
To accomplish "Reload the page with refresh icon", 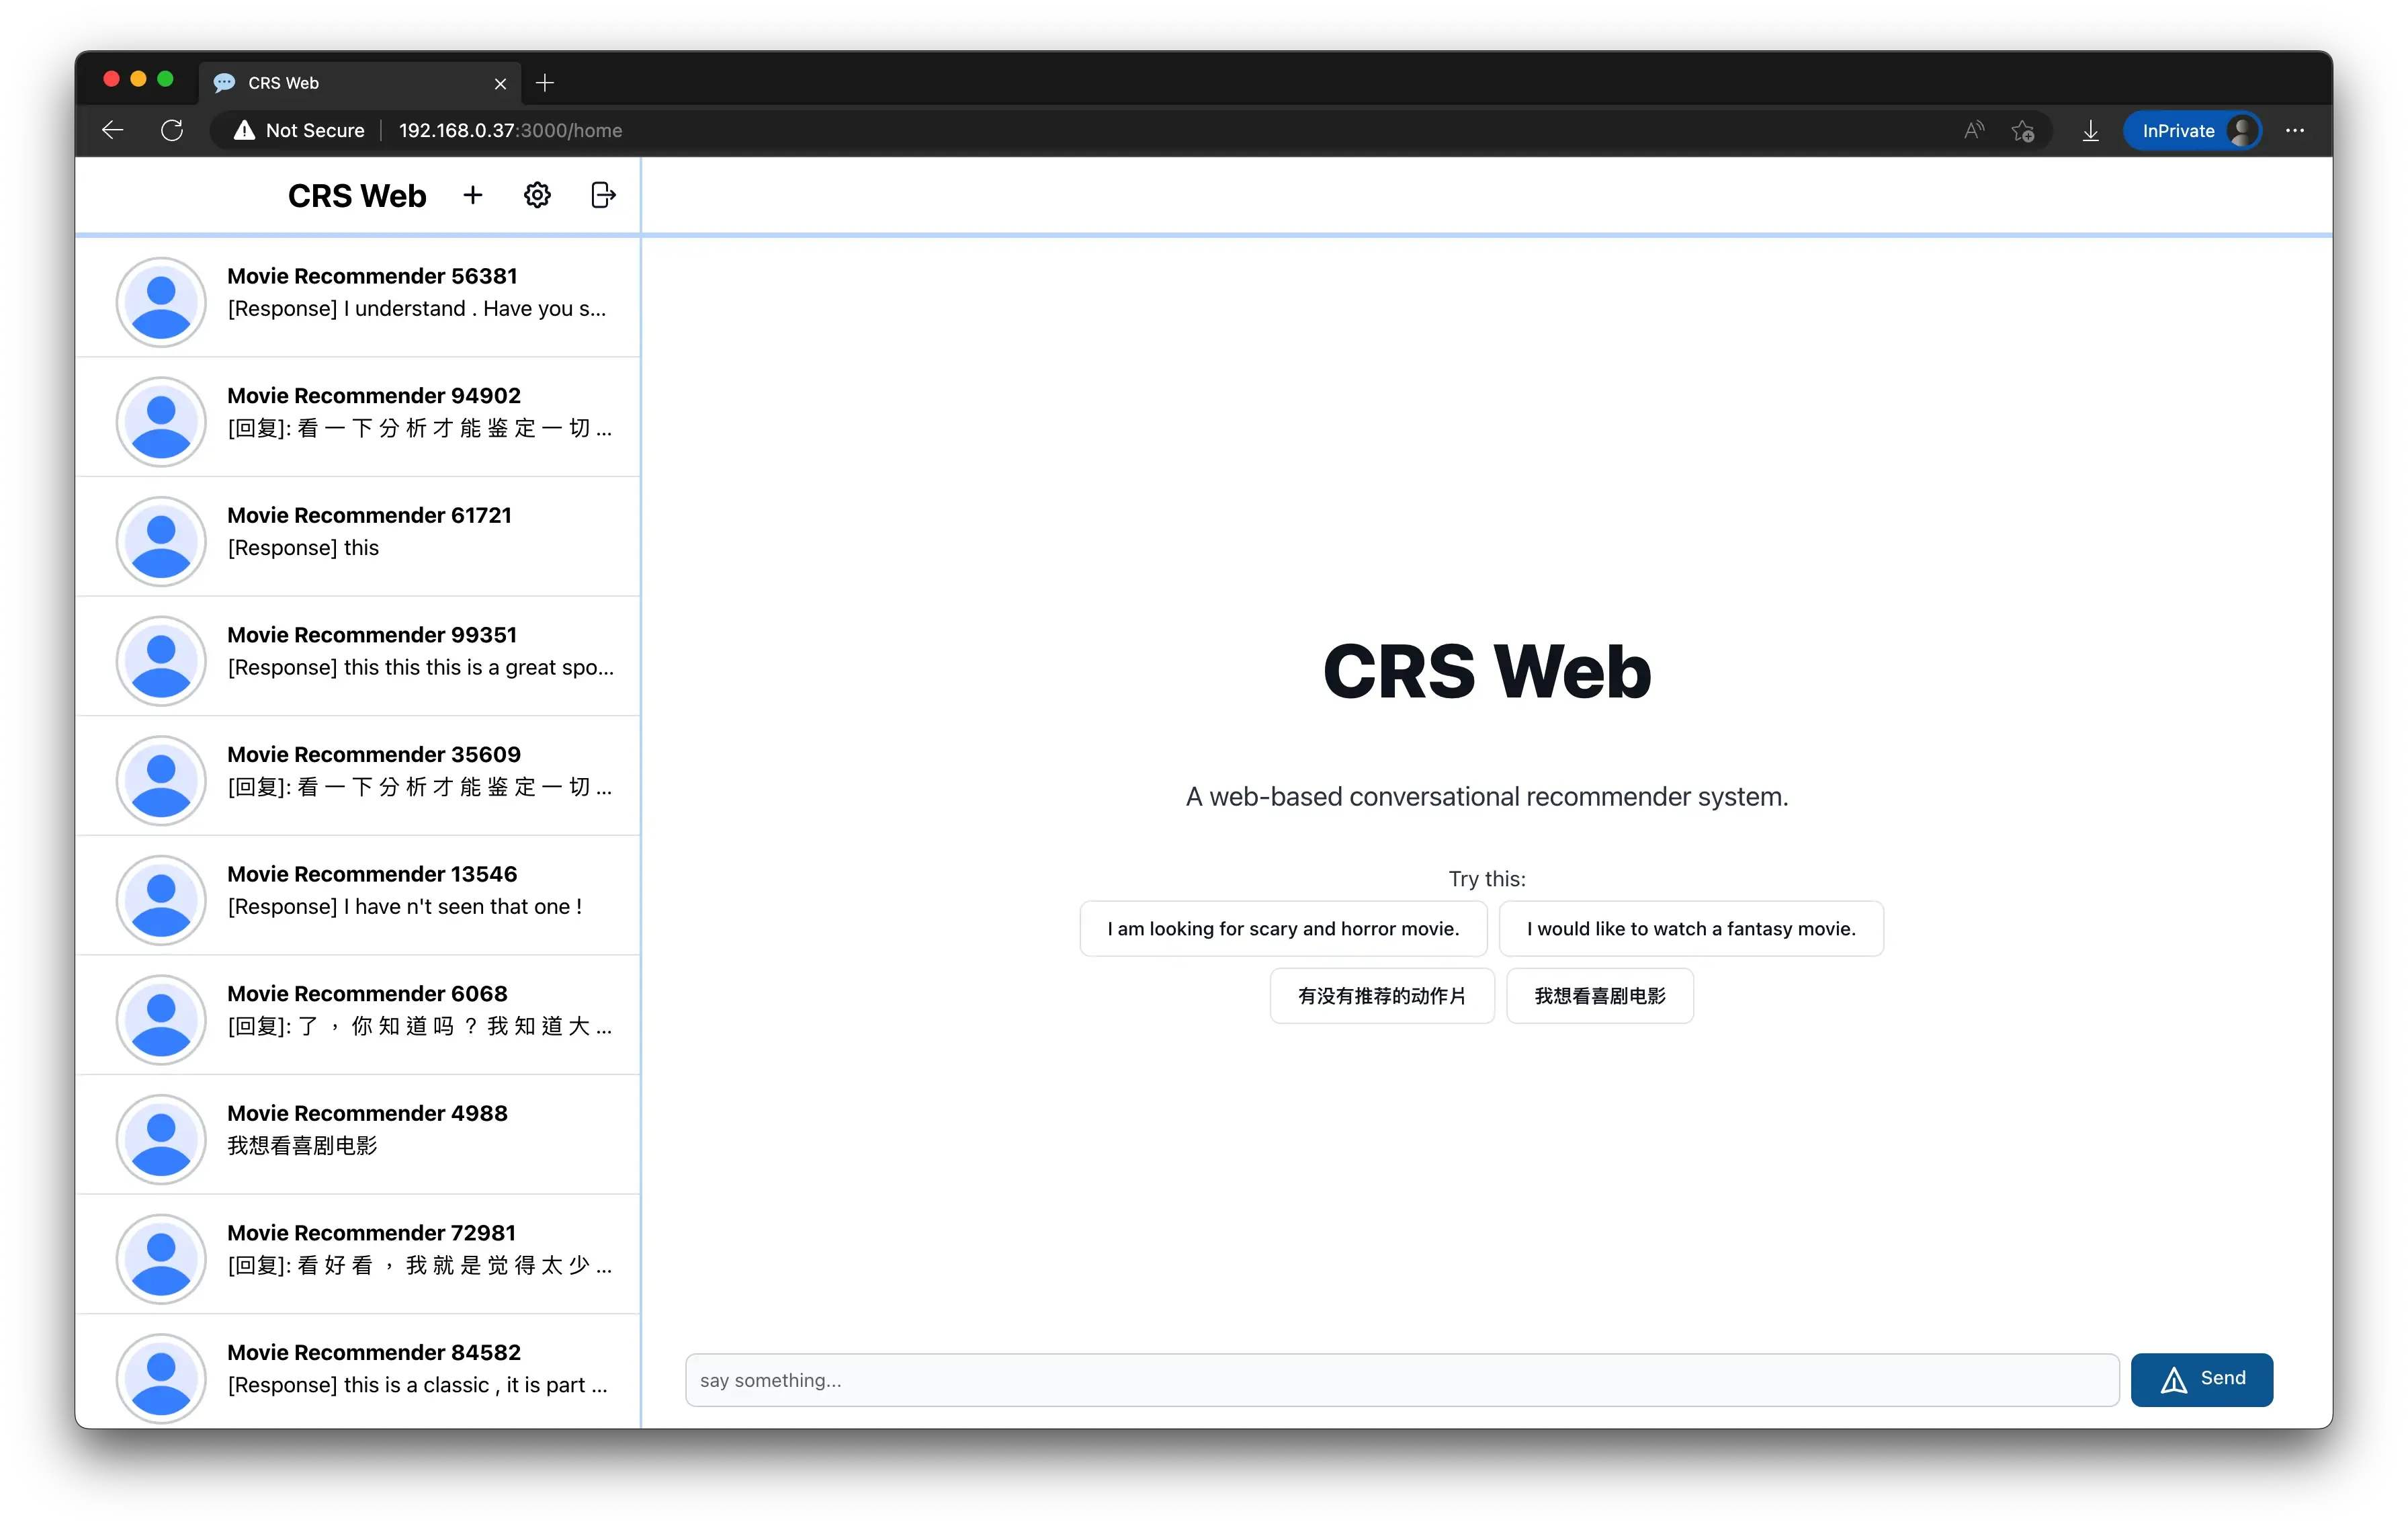I will (172, 130).
